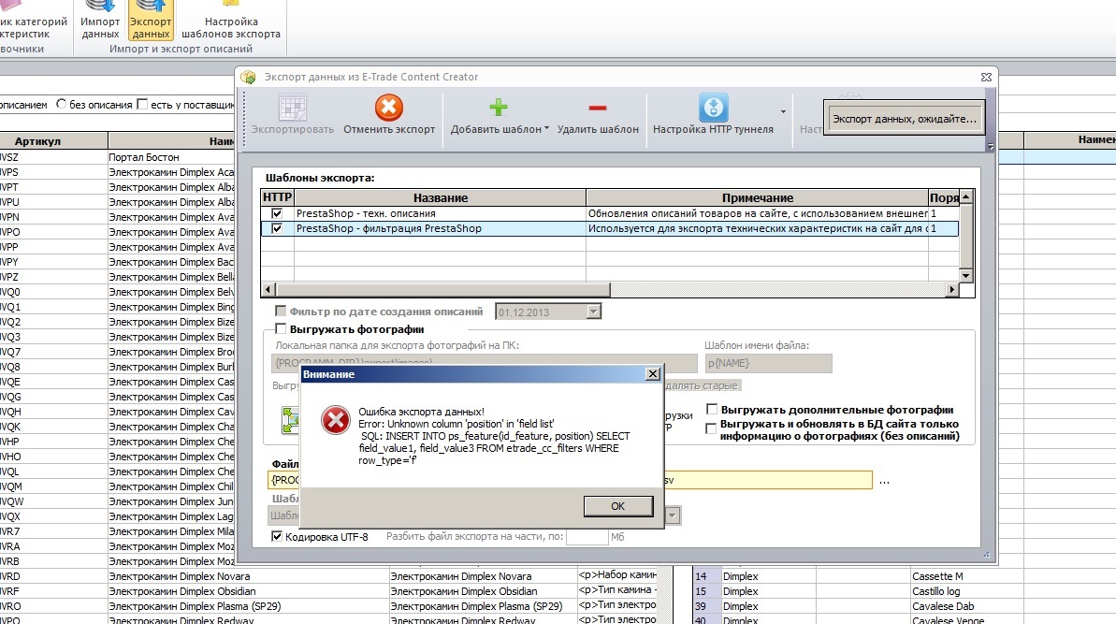Close the Внимание error dialog with X
Image resolution: width=1116 pixels, height=624 pixels.
tap(653, 373)
